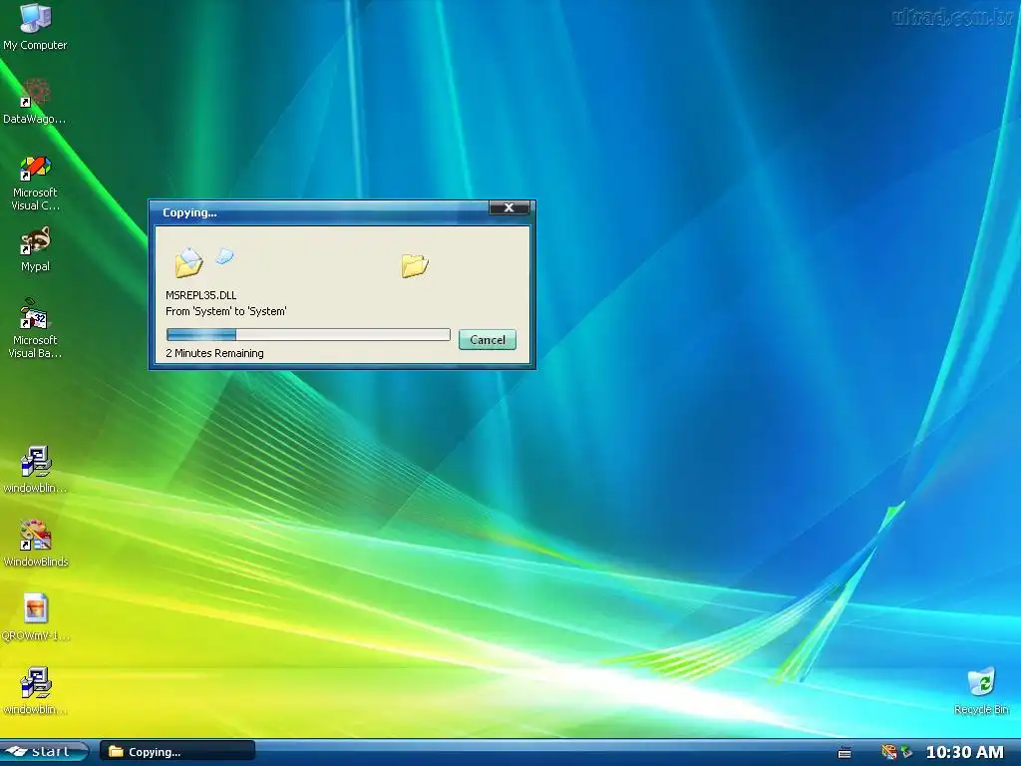The image size is (1021, 766).
Task: Open the start menu
Action: pos(44,752)
